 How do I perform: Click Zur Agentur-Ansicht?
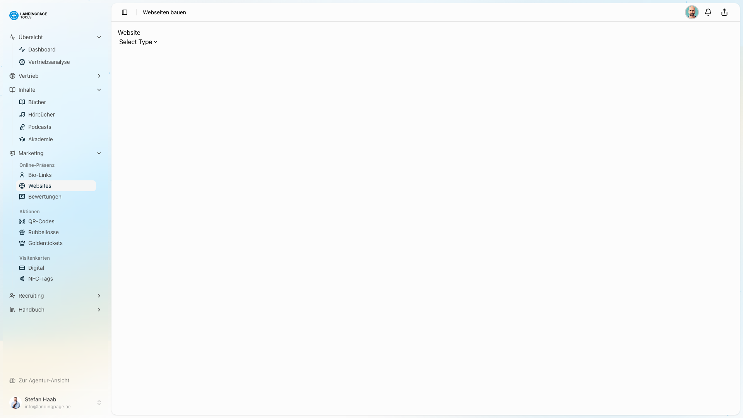tap(44, 380)
